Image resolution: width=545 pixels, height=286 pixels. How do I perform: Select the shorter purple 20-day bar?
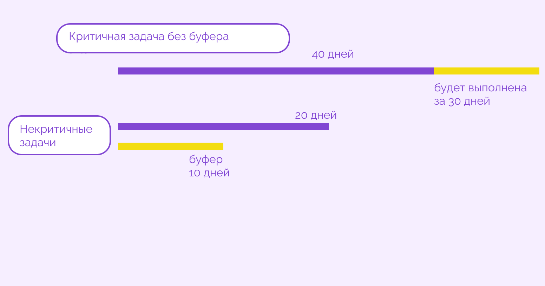click(x=223, y=126)
